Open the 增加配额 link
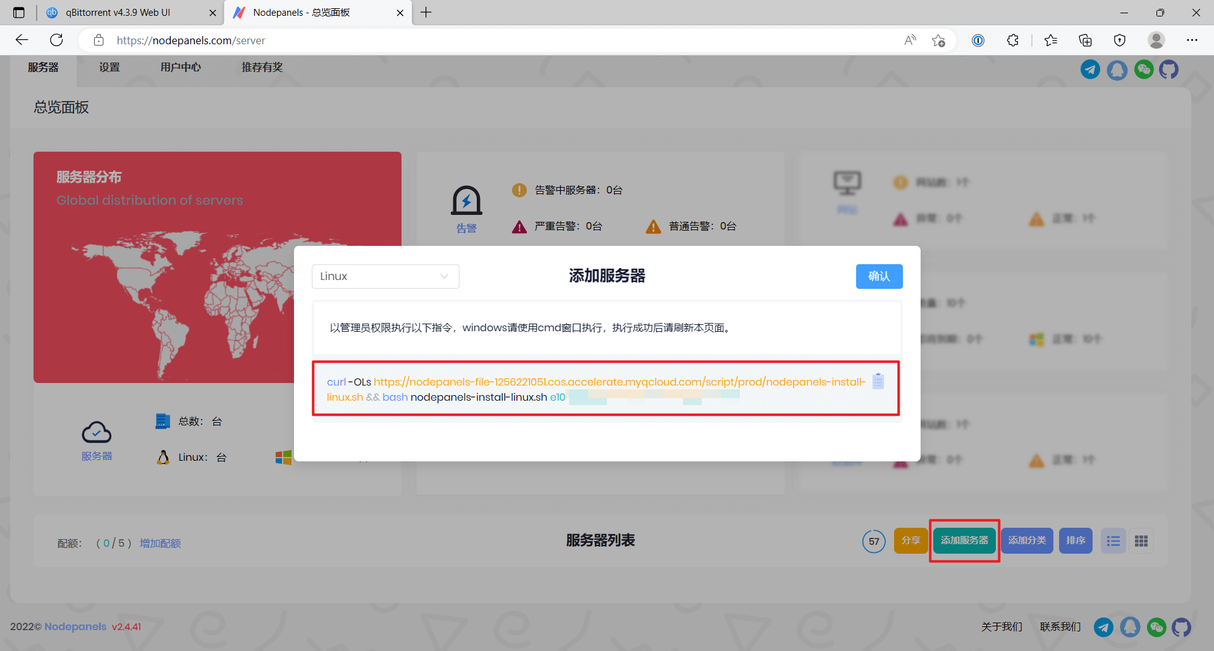The height and width of the screenshot is (651, 1214). click(160, 544)
